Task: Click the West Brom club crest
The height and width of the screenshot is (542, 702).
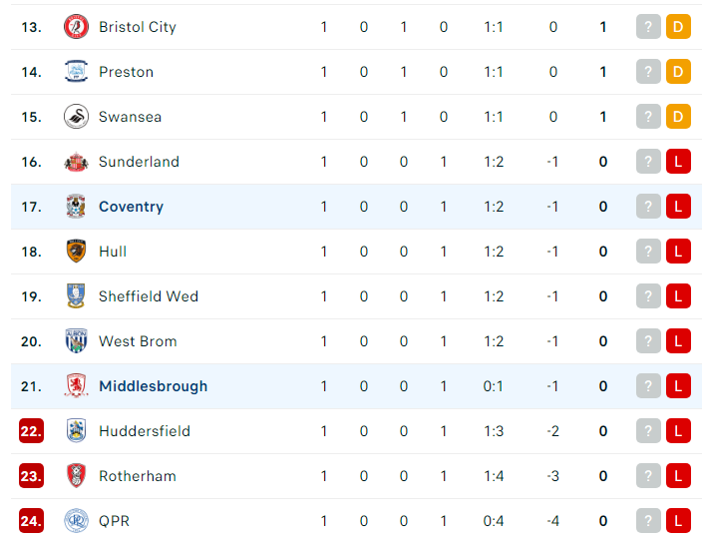Action: tap(76, 341)
